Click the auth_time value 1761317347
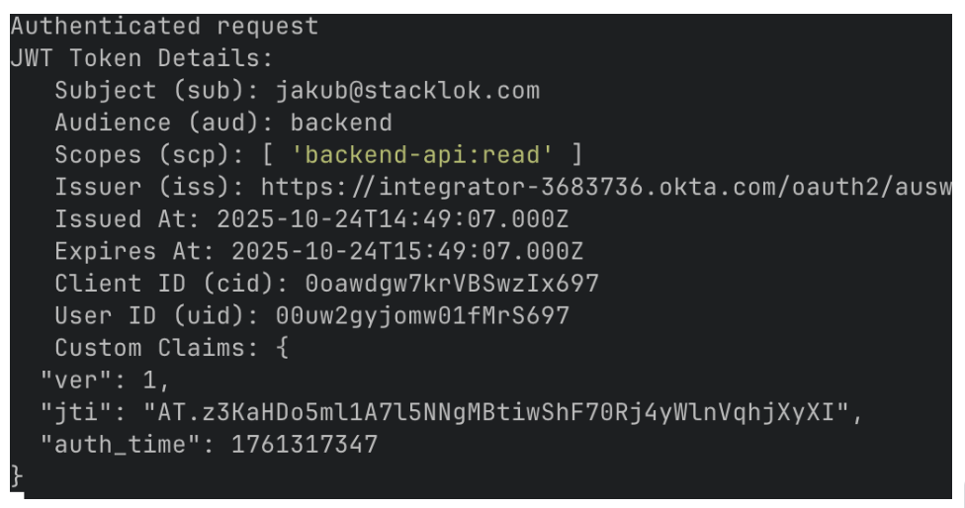Image resolution: width=965 pixels, height=508 pixels. 305,444
